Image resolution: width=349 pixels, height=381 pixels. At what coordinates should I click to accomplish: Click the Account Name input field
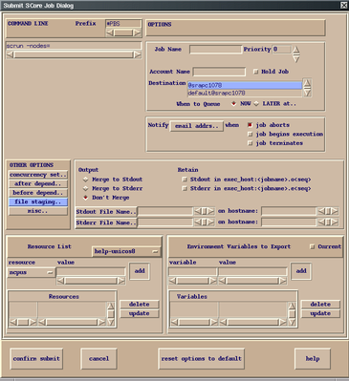(219, 72)
